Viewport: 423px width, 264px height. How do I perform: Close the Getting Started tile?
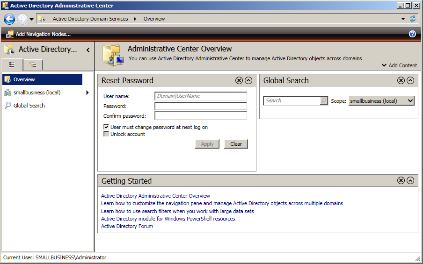click(x=401, y=180)
